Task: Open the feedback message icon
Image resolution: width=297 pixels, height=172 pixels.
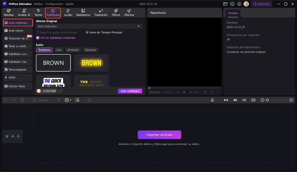Action: (232, 4)
